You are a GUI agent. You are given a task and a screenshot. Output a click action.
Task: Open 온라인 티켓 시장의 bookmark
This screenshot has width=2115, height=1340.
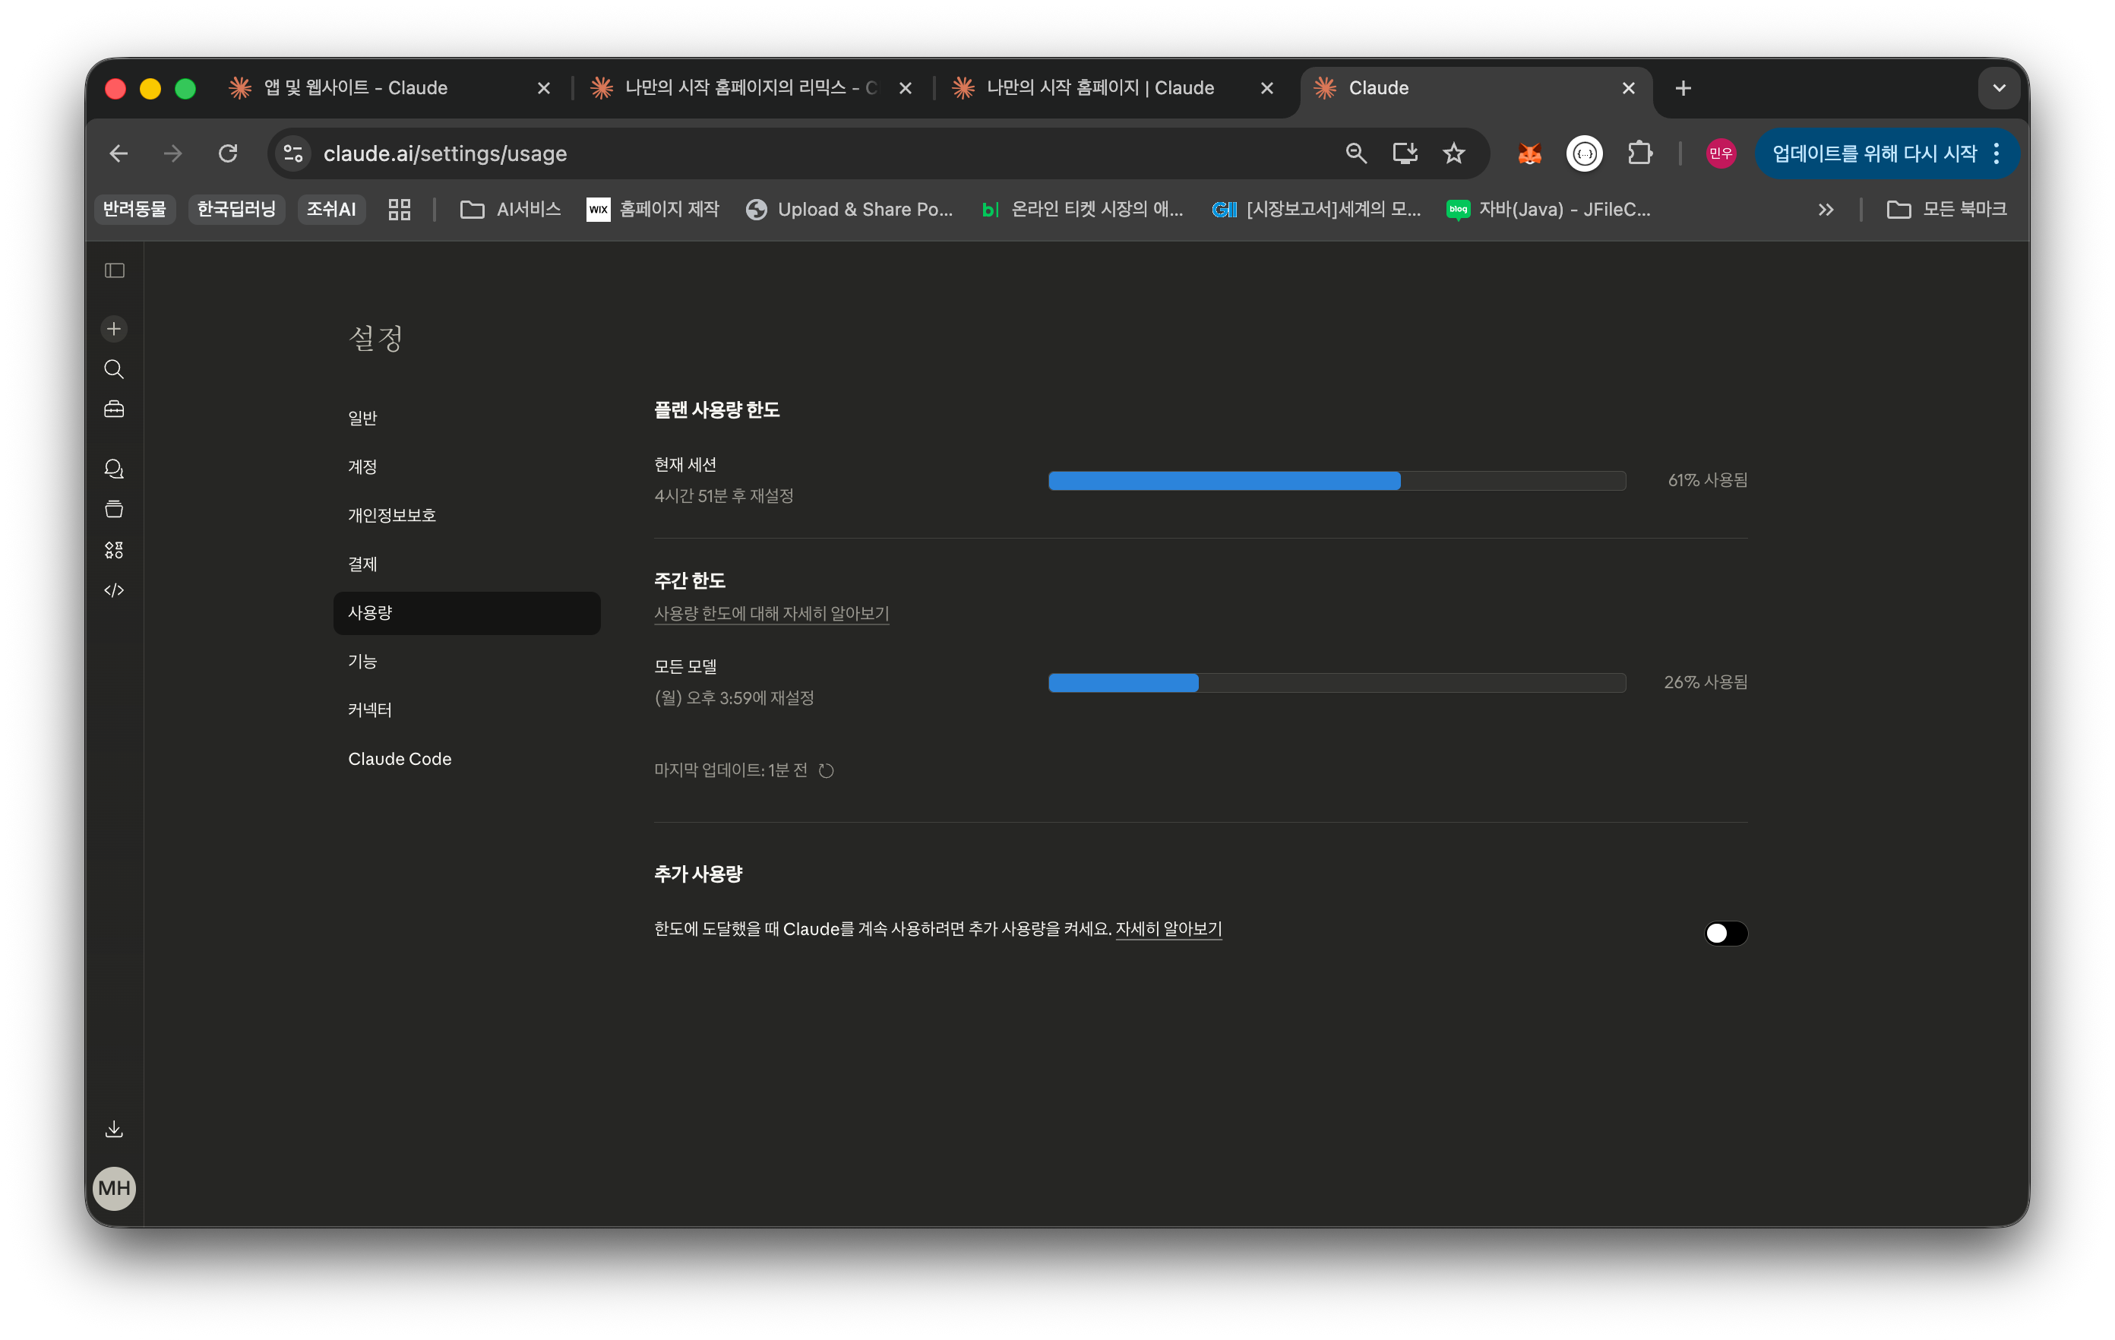click(1082, 209)
